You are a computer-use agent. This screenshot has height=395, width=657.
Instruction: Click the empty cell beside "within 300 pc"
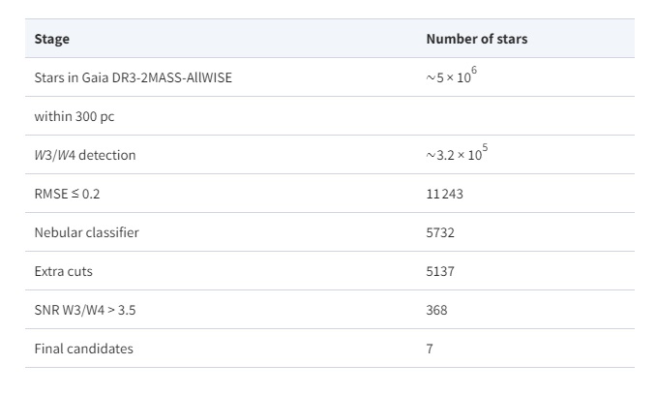click(523, 116)
